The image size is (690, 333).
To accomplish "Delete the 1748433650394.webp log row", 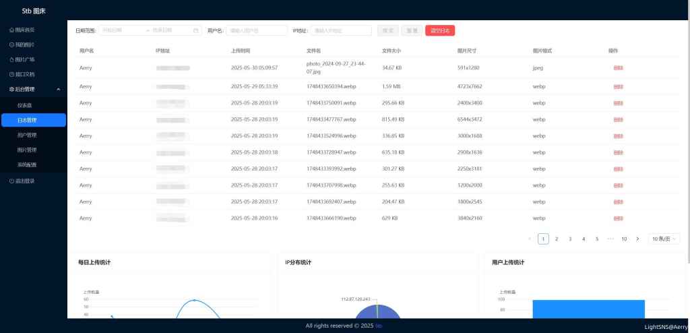I will coord(619,87).
